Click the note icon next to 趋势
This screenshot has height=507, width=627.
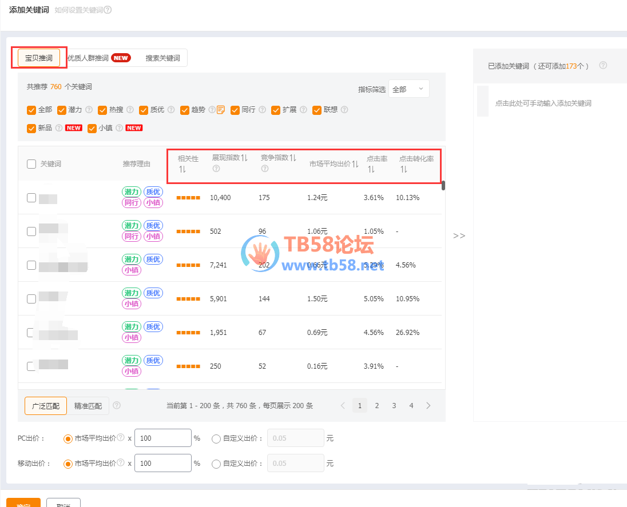(221, 110)
